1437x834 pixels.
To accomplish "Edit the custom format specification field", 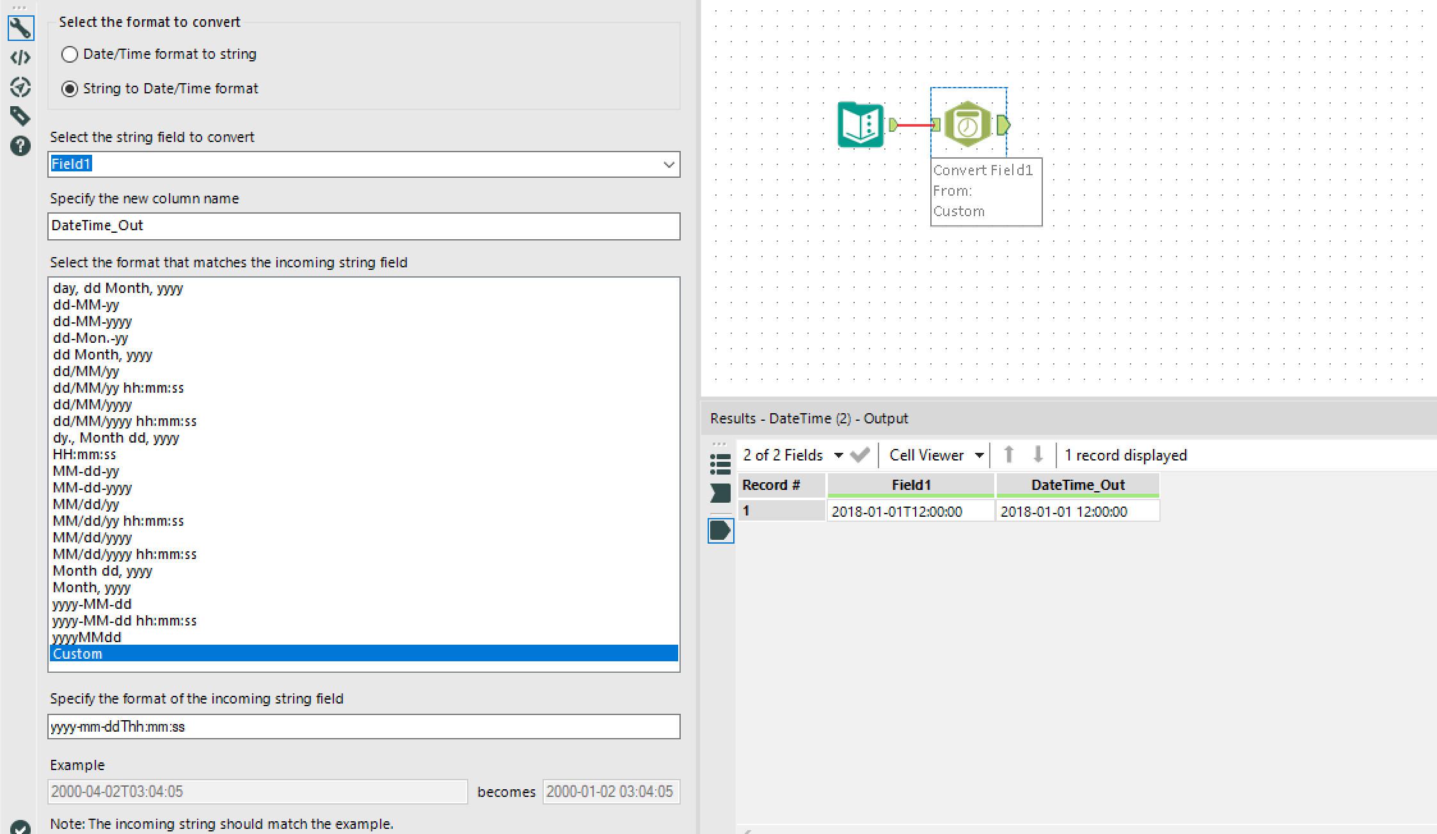I will tap(363, 727).
